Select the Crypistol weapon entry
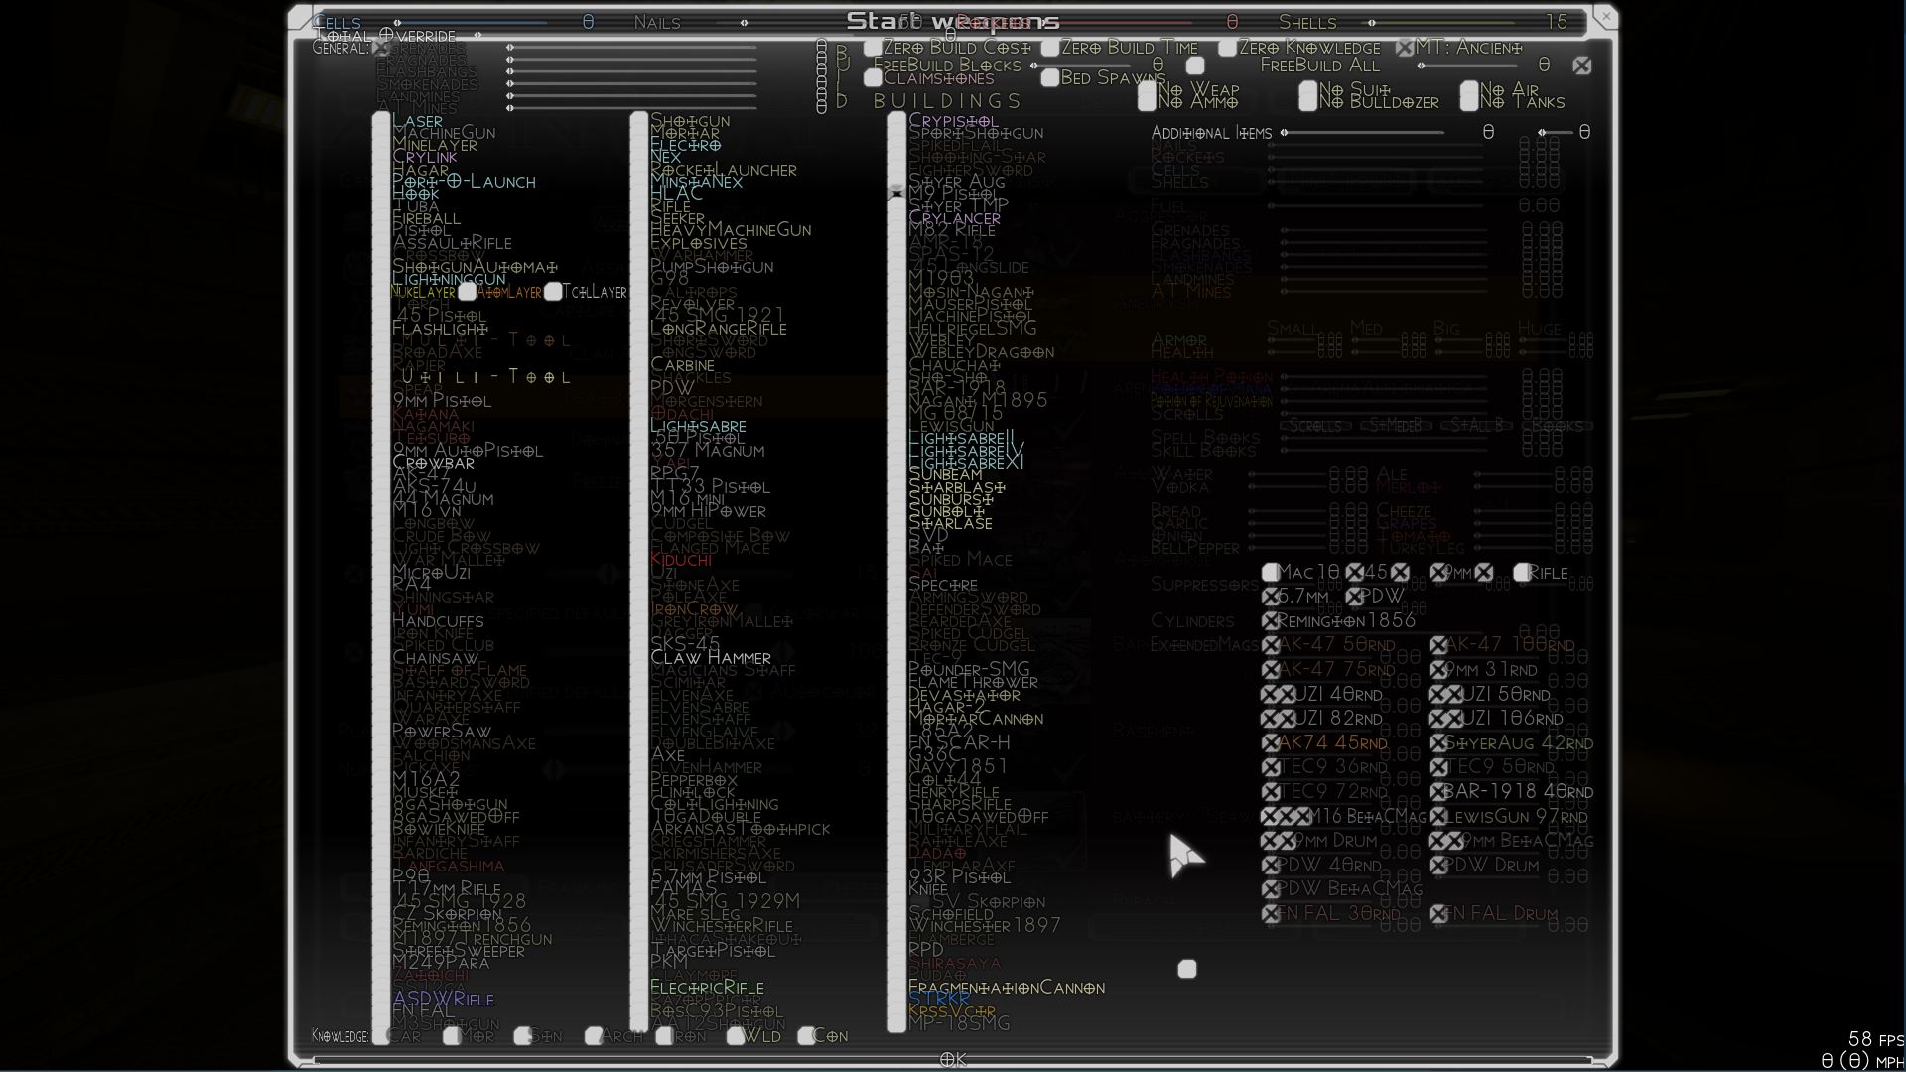This screenshot has width=1906, height=1072. [953, 121]
